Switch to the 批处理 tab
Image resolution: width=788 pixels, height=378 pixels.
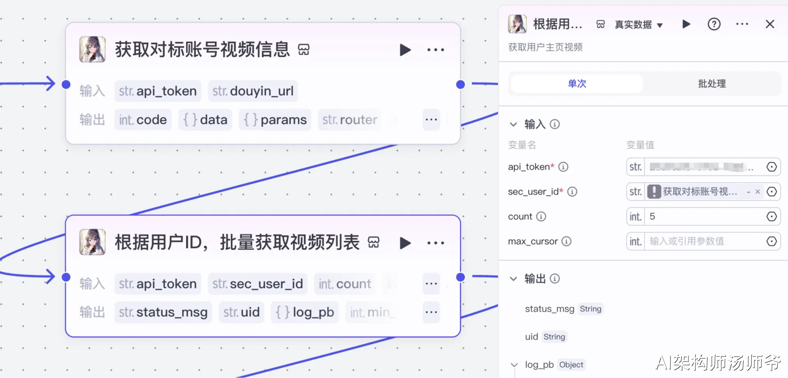click(712, 84)
